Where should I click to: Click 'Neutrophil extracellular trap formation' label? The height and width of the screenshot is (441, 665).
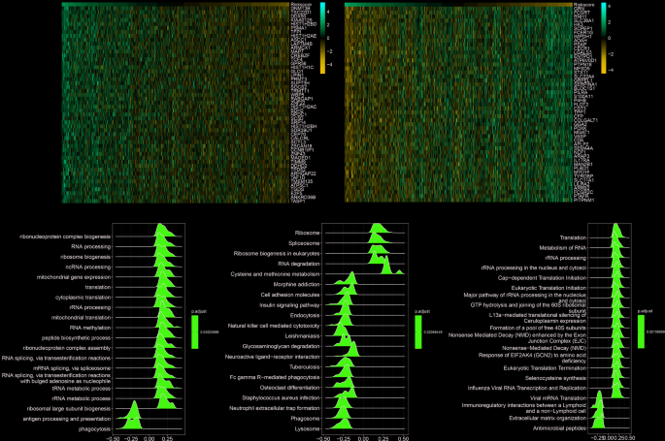(275, 408)
